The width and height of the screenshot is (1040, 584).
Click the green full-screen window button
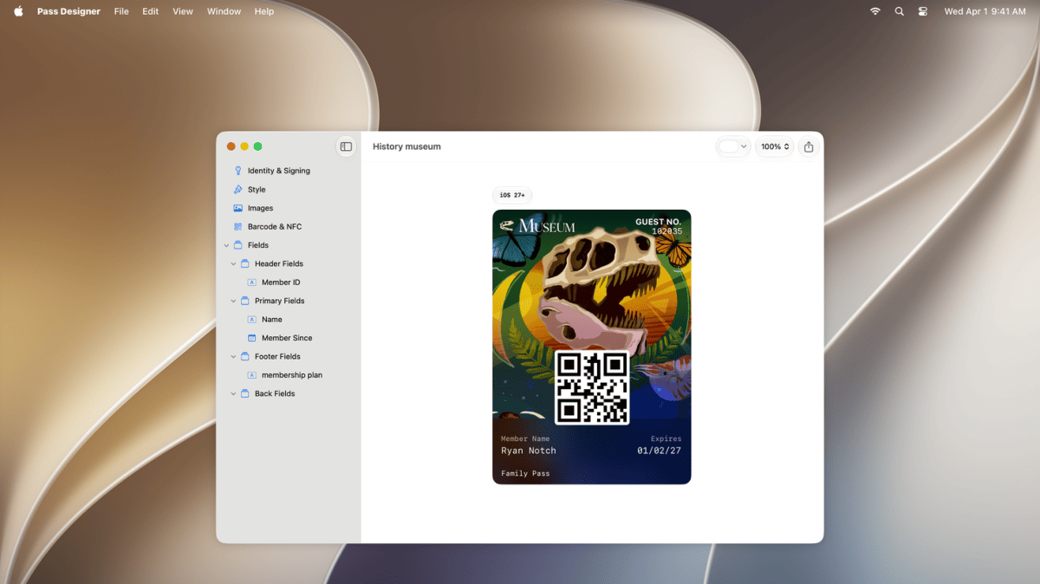257,146
